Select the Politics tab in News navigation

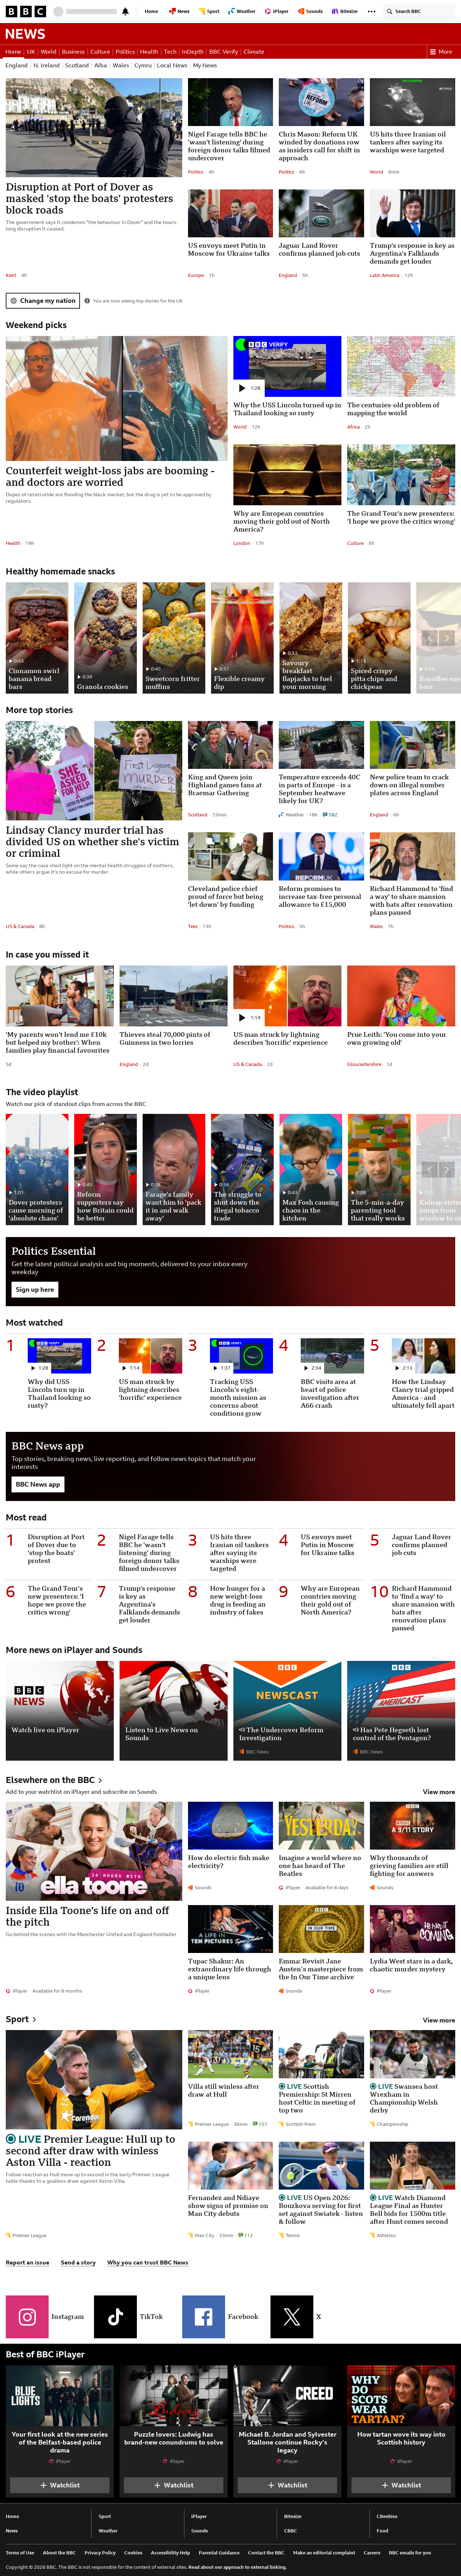click(125, 51)
